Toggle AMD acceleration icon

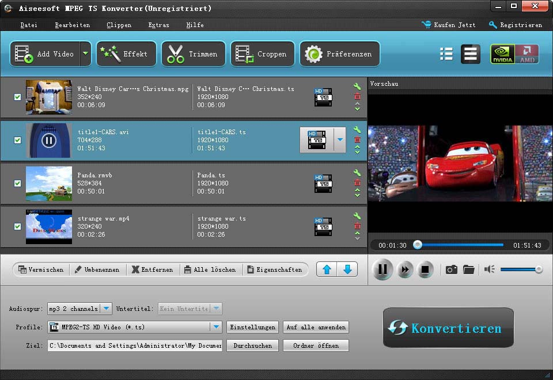coord(527,54)
